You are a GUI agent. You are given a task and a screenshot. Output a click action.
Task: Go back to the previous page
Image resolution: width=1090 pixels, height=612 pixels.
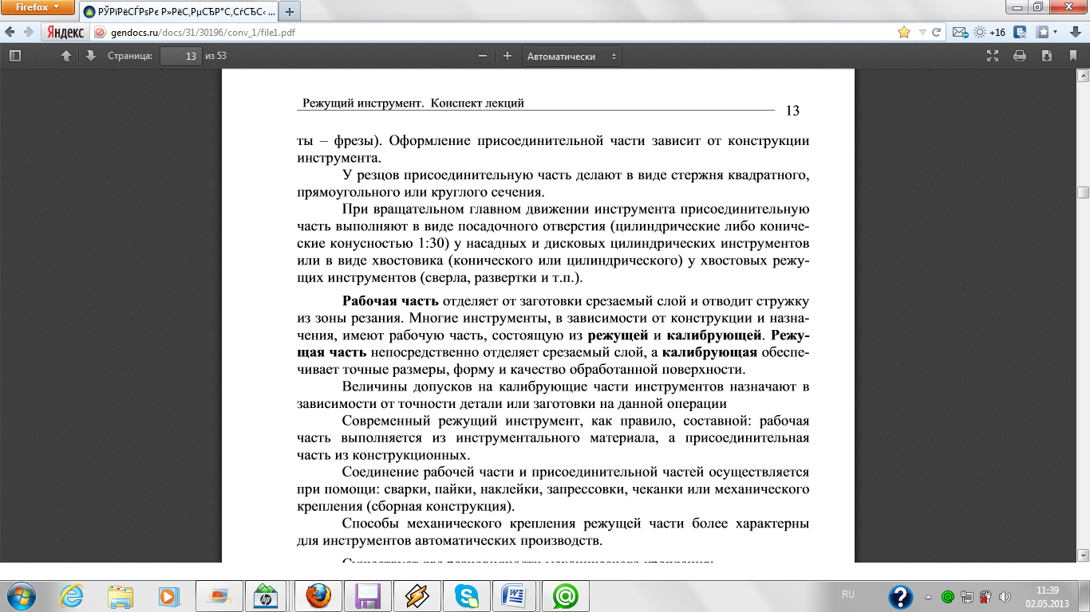[x=9, y=33]
